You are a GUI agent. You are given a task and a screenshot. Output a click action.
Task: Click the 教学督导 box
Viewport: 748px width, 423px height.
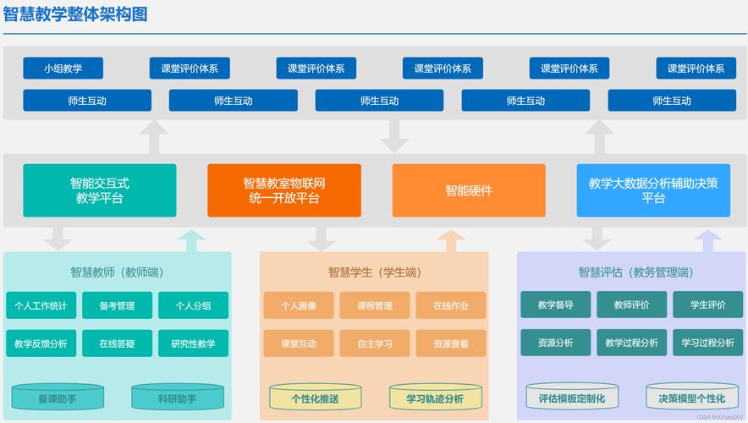(x=556, y=305)
